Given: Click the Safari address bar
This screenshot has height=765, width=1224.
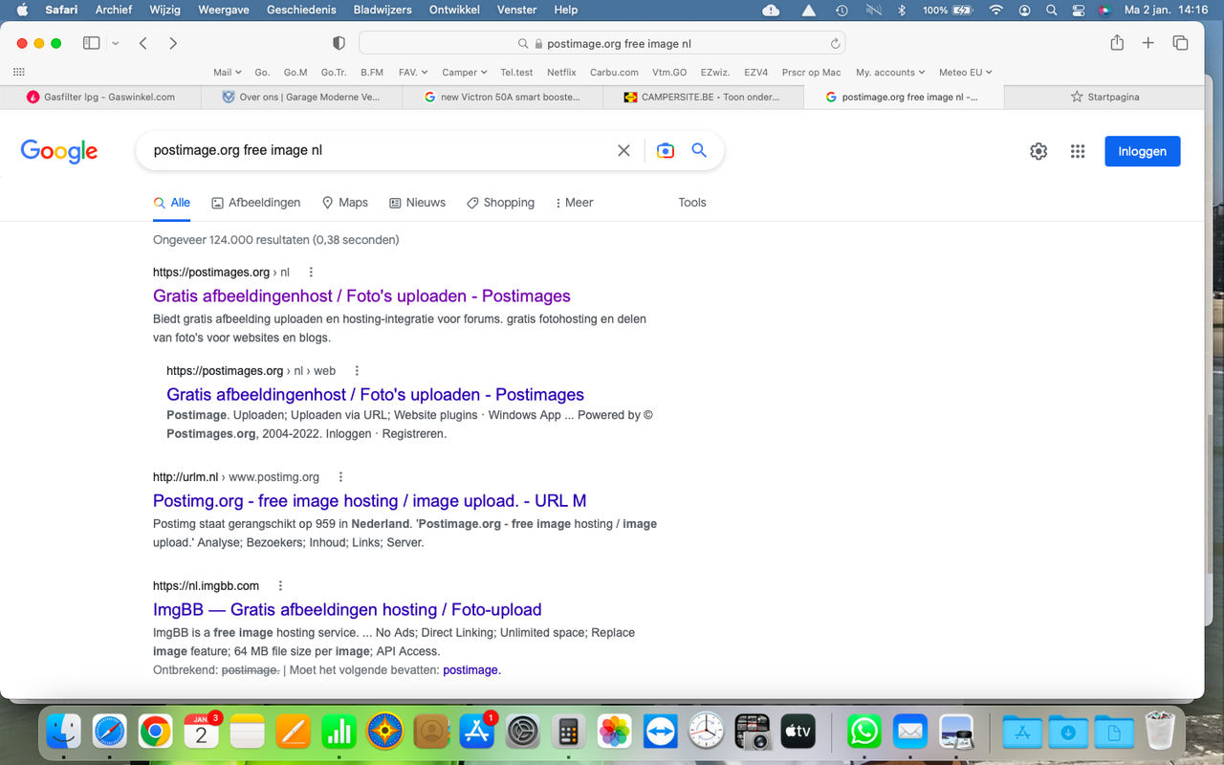Looking at the screenshot, I should point(601,43).
